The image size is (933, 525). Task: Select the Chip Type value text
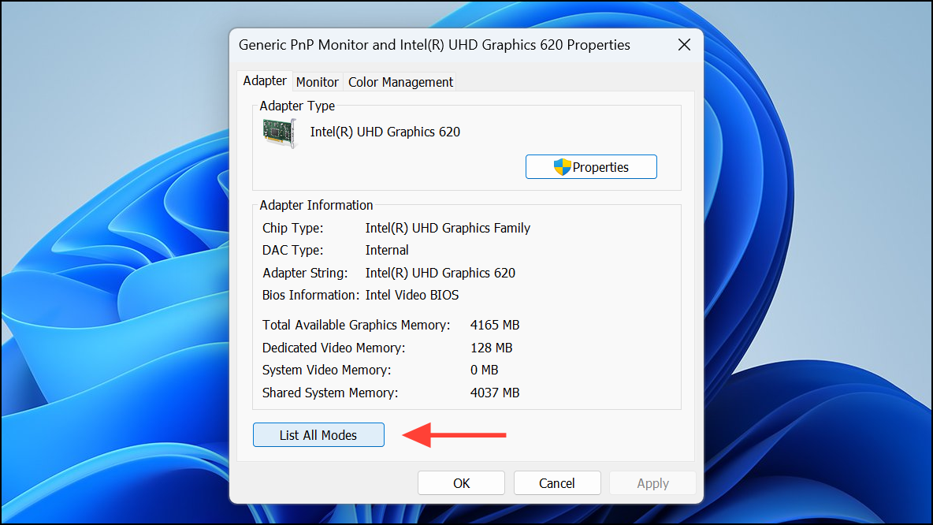448,228
